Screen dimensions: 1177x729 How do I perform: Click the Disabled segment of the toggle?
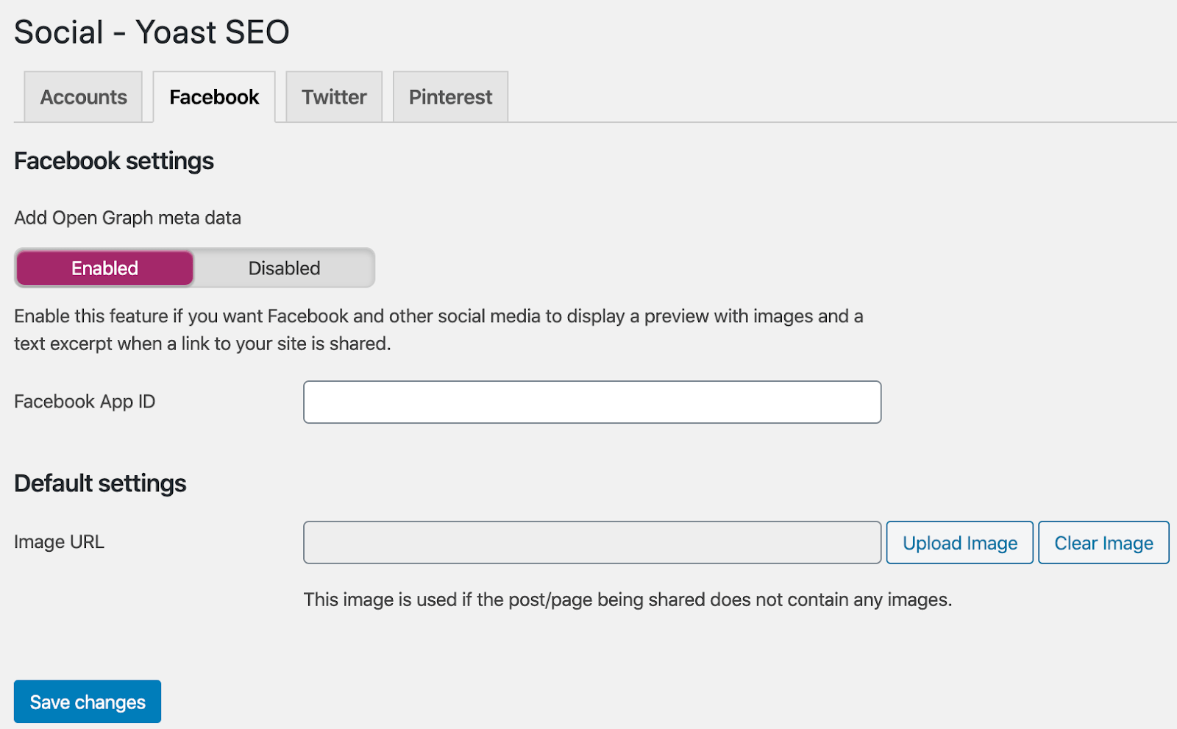point(283,268)
